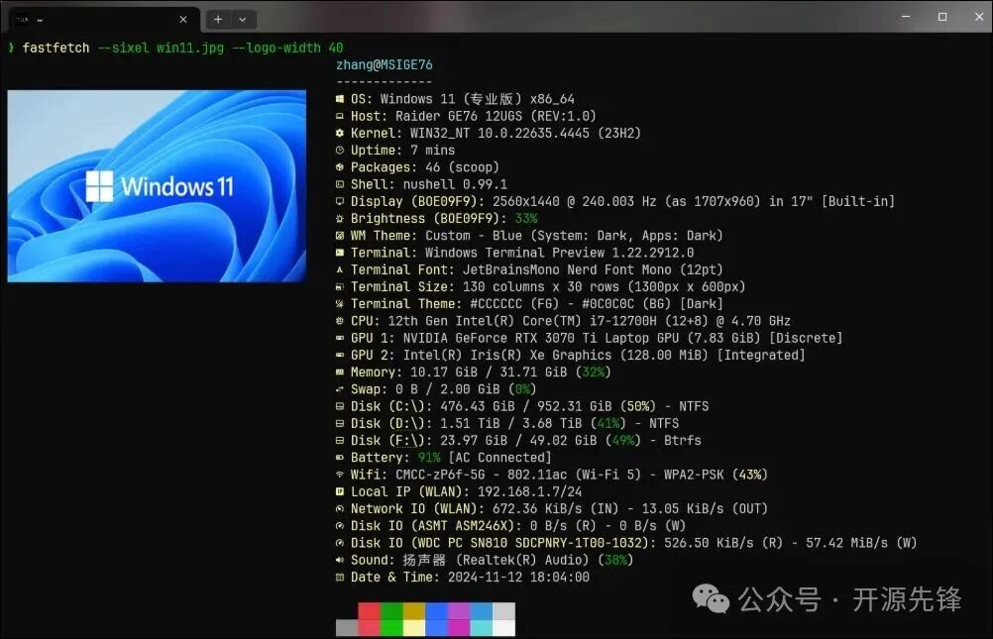Click the CPU icon on the CPU line
This screenshot has width=993, height=639.
(341, 321)
